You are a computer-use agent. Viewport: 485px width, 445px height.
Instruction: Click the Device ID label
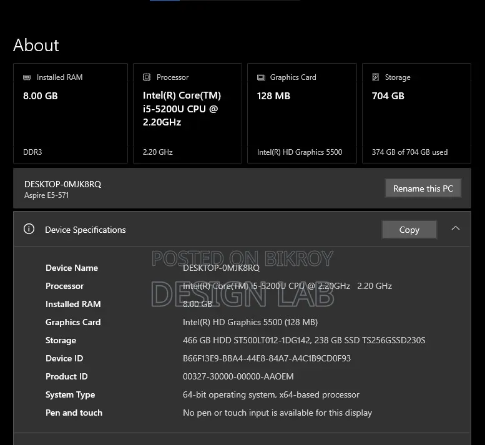[x=64, y=358]
